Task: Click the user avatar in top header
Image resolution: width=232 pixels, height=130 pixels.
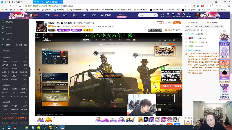Action: coord(197,15)
